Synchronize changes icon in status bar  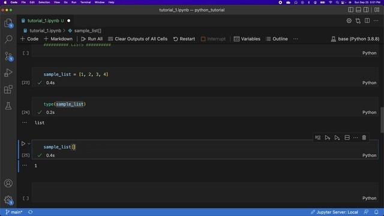[31, 212]
